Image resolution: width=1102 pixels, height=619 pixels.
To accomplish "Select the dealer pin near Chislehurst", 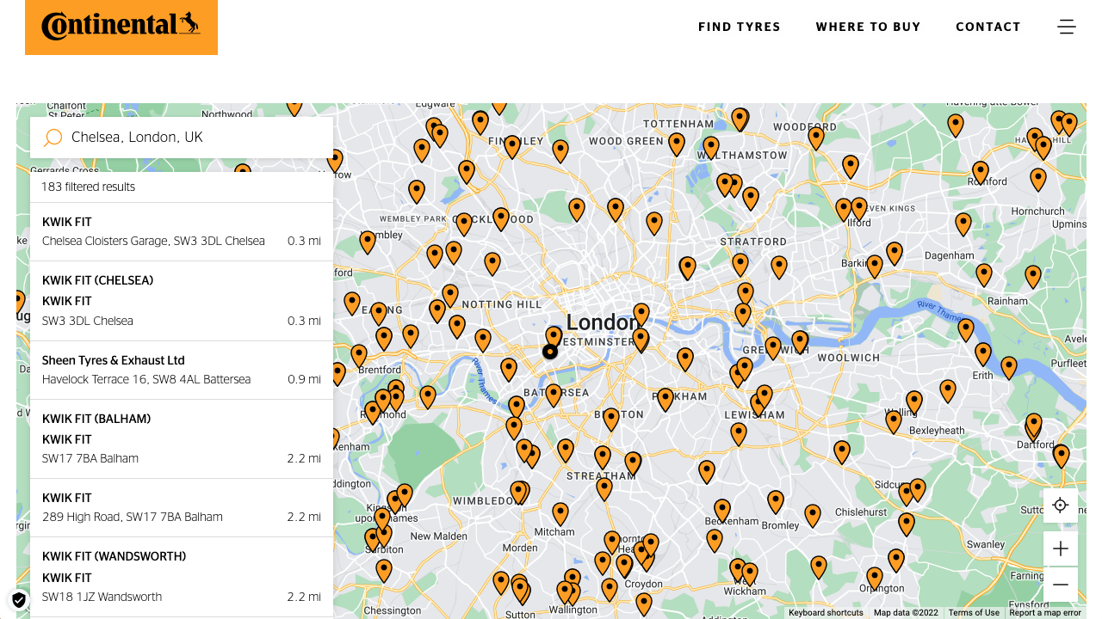I will coord(813,516).
